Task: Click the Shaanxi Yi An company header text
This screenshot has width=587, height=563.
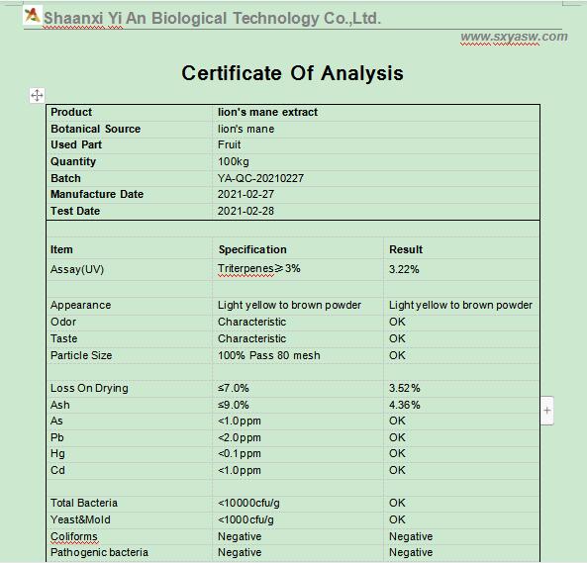Action: point(212,19)
